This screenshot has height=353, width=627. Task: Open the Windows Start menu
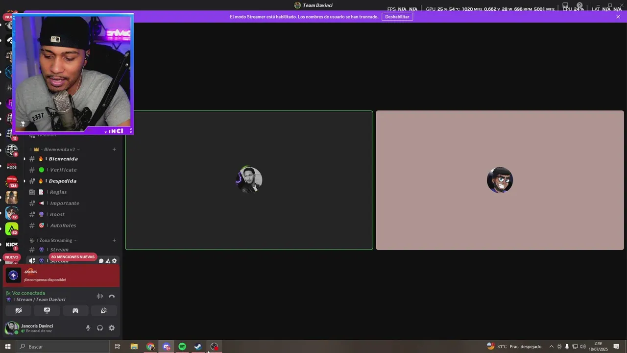[x=8, y=347]
